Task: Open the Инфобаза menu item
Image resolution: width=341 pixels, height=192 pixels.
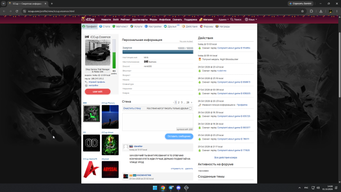Action: coord(165,20)
